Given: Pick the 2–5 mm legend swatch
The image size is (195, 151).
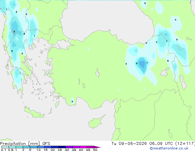Looking at the screenshot, I should click(26, 147).
